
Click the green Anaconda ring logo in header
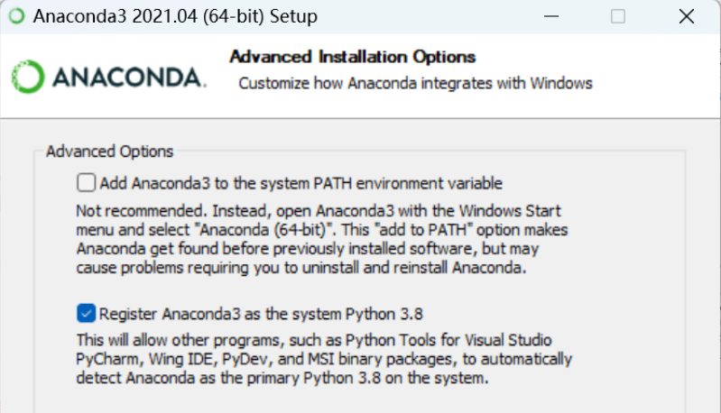(x=28, y=78)
